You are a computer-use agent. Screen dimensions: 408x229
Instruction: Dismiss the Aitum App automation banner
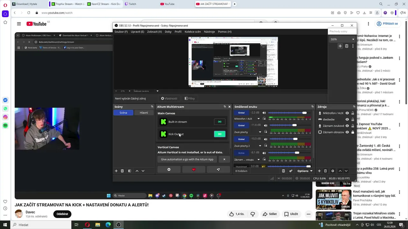224,159
